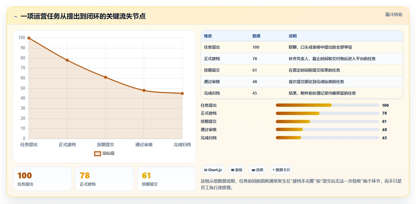The width and height of the screenshot is (416, 204).
Task: Toggle the 指标值 chart legend swatch
Action: click(x=97, y=153)
